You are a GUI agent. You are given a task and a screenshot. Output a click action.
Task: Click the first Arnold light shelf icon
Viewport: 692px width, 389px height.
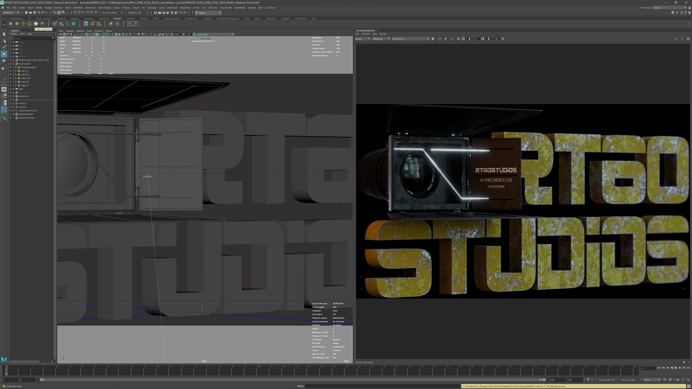(x=10, y=24)
